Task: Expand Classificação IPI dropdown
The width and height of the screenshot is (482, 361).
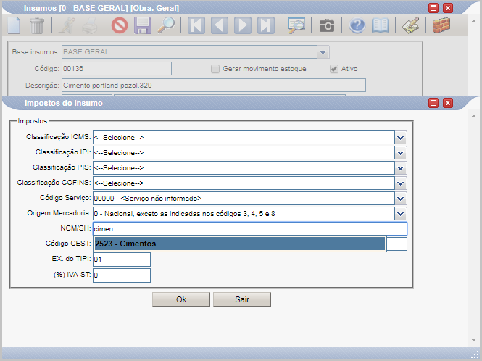Action: tap(401, 153)
